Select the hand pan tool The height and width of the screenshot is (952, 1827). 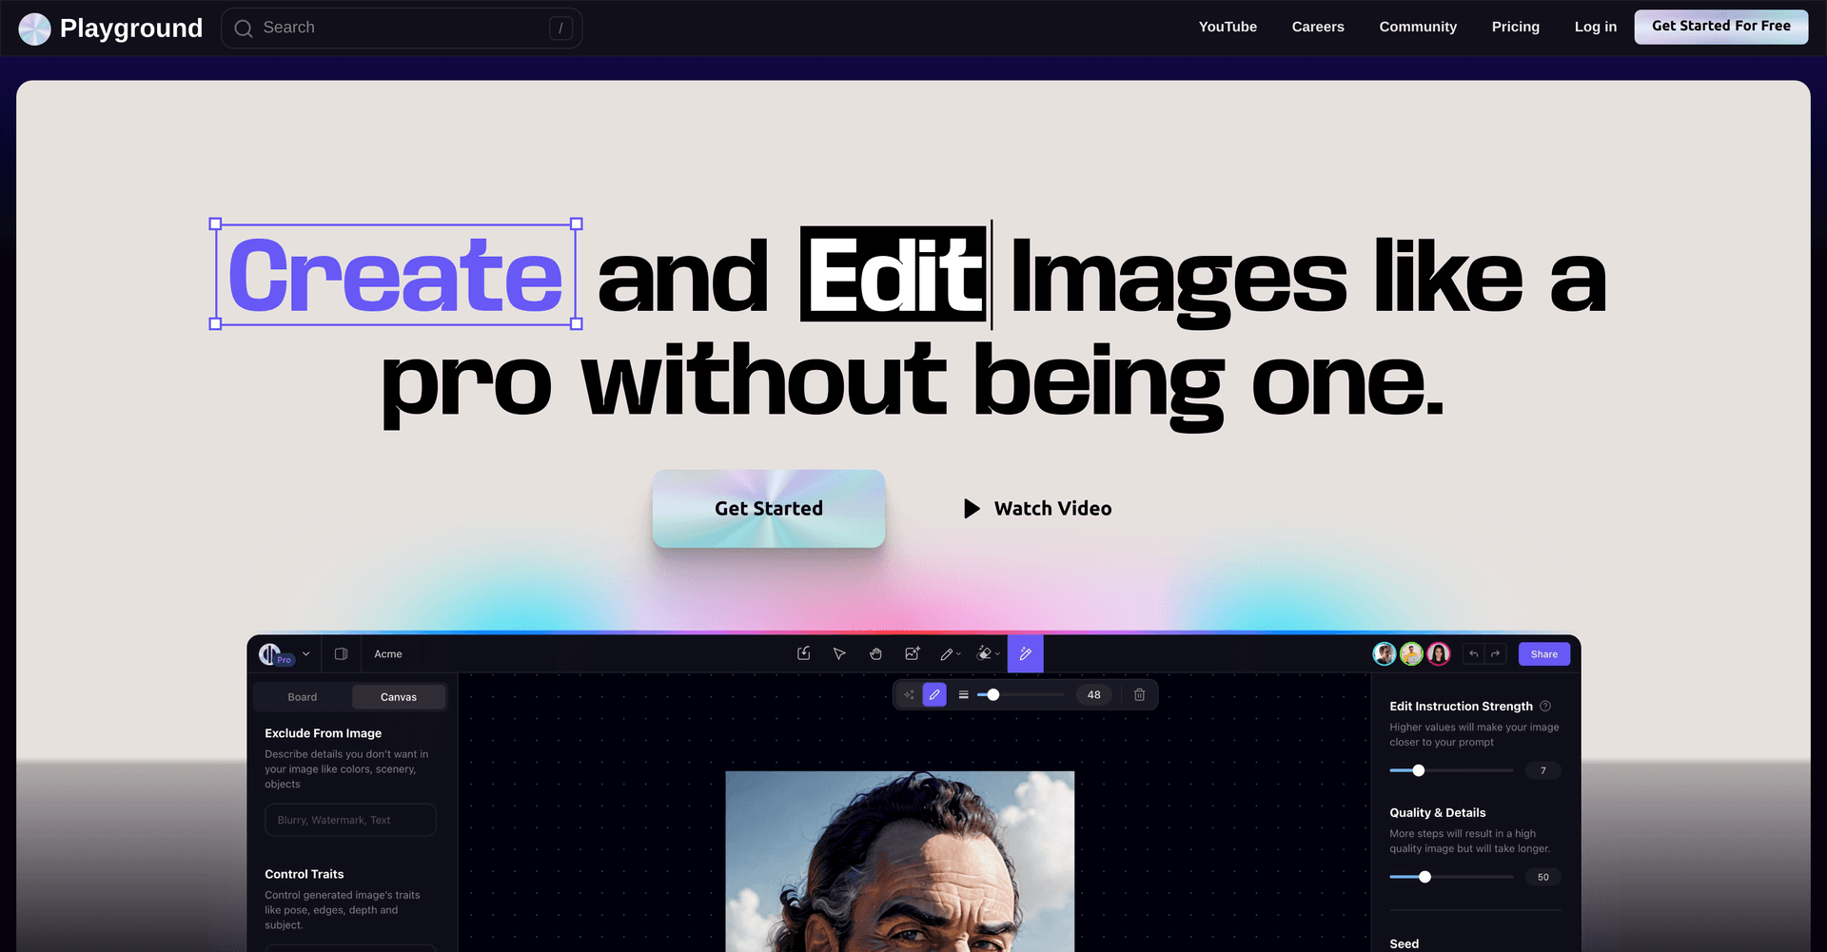[875, 653]
